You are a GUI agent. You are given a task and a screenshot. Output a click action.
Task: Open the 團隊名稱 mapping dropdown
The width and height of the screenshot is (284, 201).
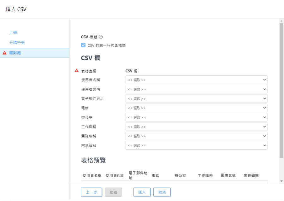[196, 136]
